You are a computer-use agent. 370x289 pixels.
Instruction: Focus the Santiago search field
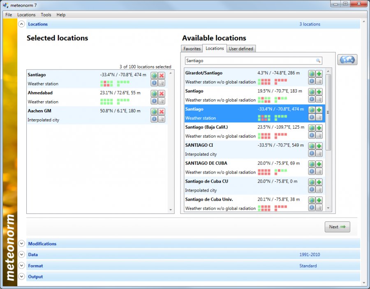[x=253, y=60]
